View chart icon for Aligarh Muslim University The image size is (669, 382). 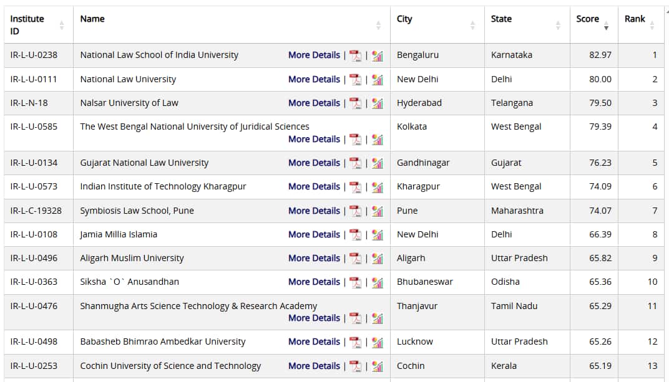pos(378,259)
